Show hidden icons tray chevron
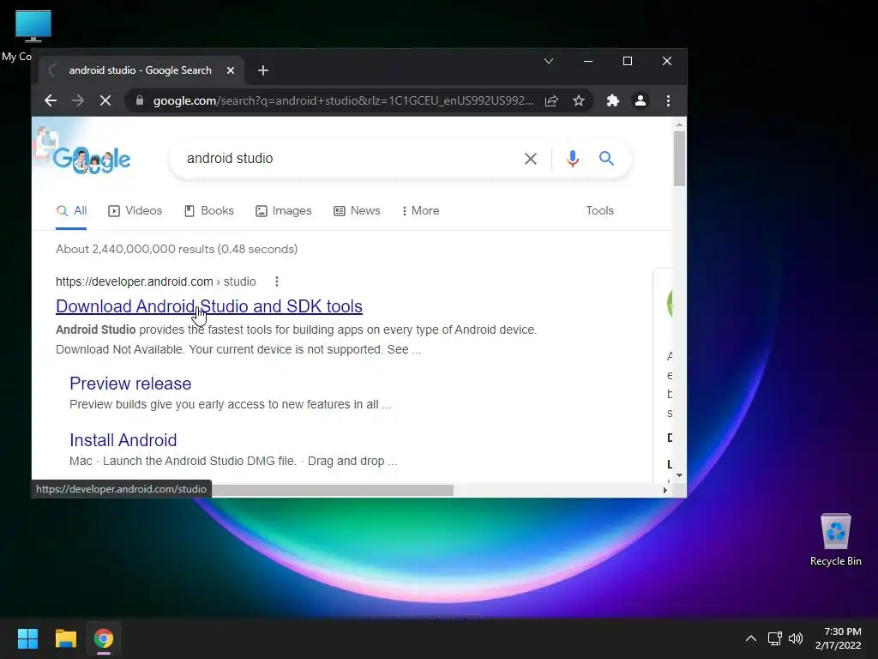The height and width of the screenshot is (659, 878). coord(751,638)
